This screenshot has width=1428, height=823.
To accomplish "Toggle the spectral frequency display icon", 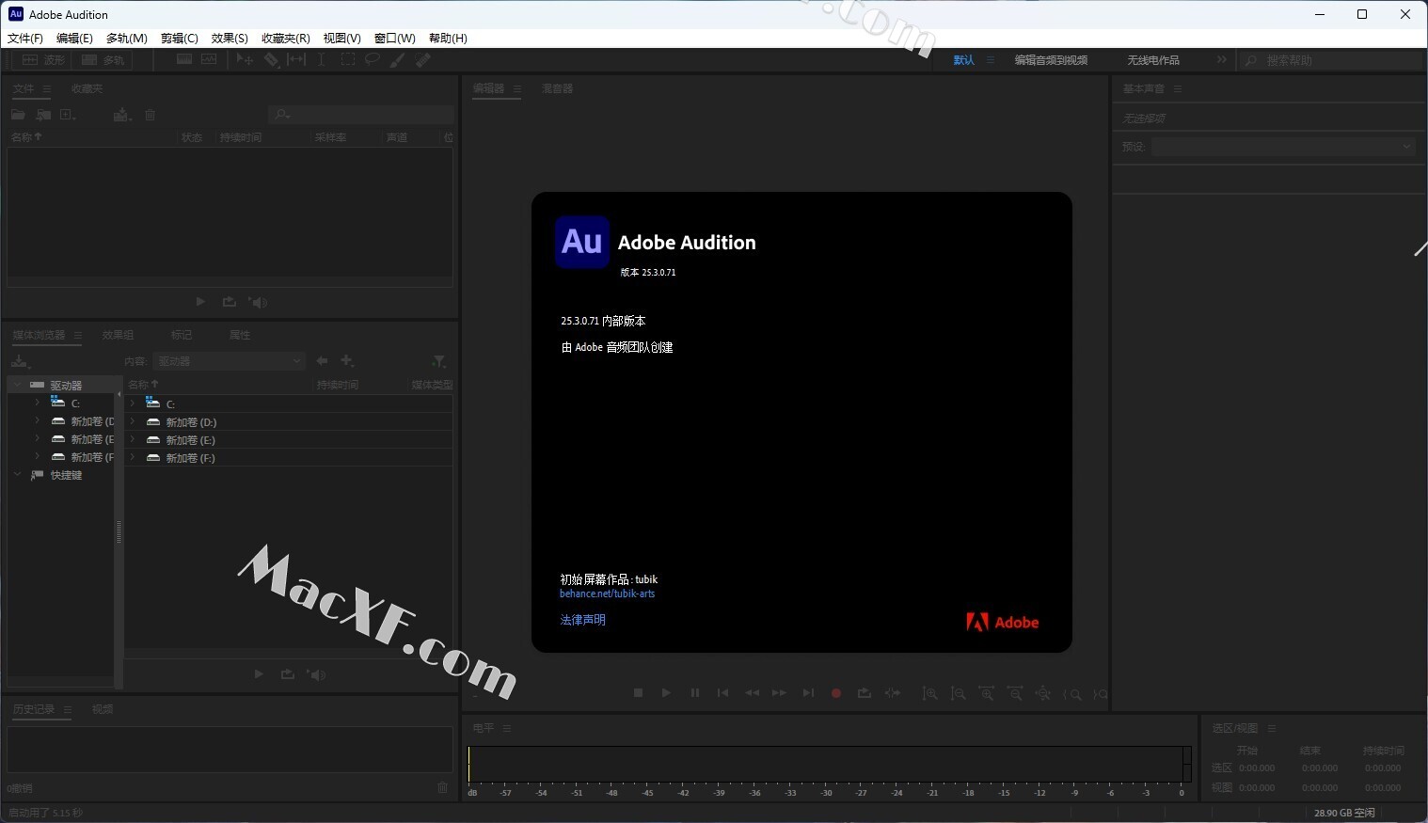I will [x=184, y=59].
